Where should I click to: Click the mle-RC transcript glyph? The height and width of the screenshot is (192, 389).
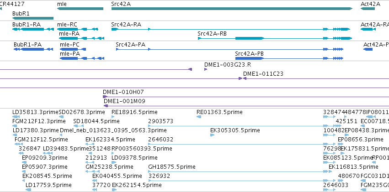click(x=78, y=29)
